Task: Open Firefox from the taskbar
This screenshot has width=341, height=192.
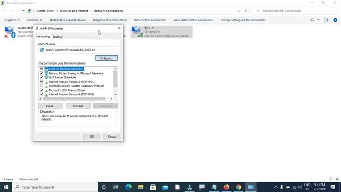Action: tap(226, 187)
